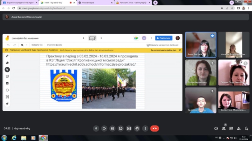Raise hand in the meeting

point(137,128)
